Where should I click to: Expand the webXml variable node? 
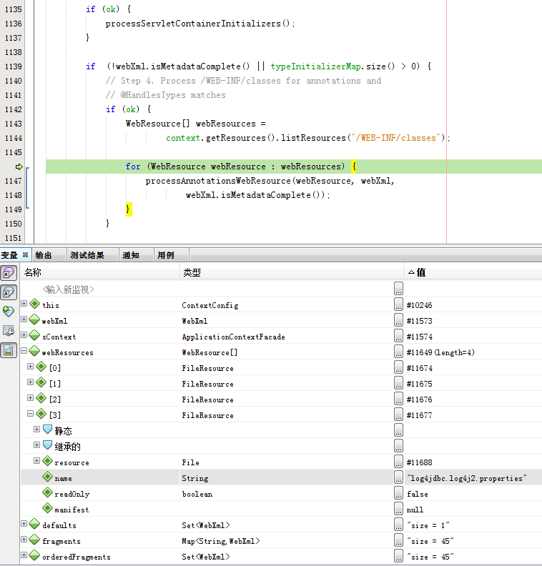coord(24,319)
